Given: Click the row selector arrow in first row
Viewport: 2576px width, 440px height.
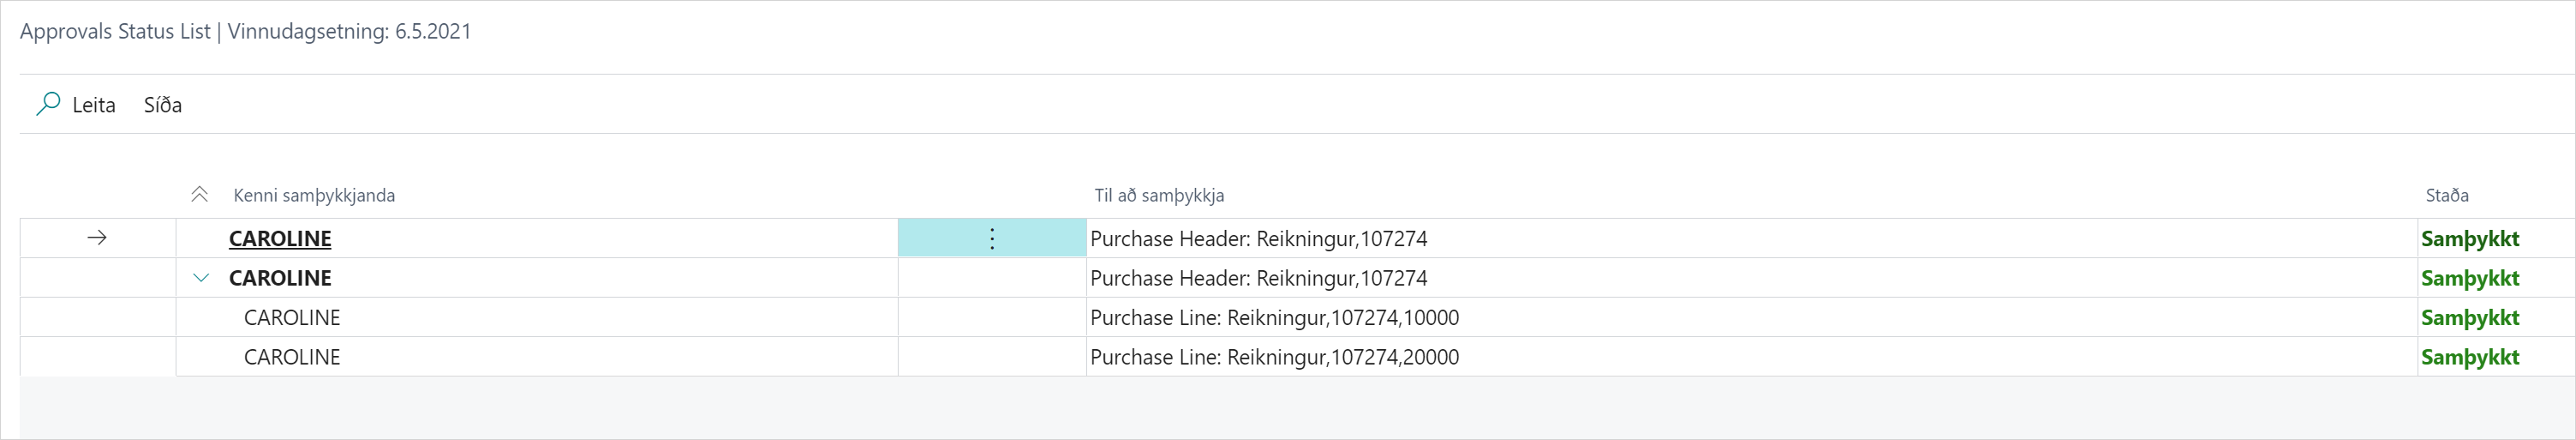Looking at the screenshot, I should 97,238.
